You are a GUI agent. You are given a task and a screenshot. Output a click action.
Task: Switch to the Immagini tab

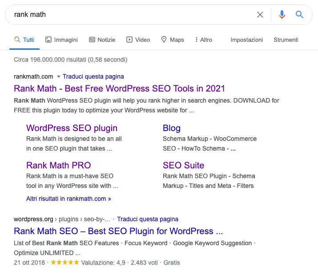click(x=61, y=40)
